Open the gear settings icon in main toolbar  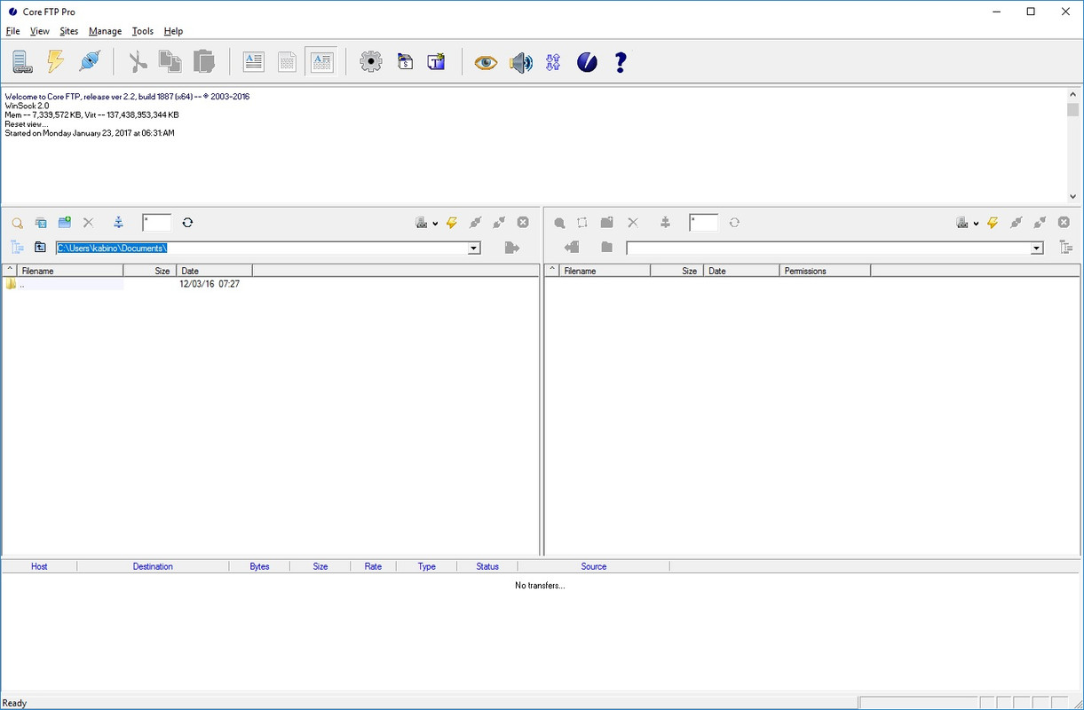(x=371, y=62)
